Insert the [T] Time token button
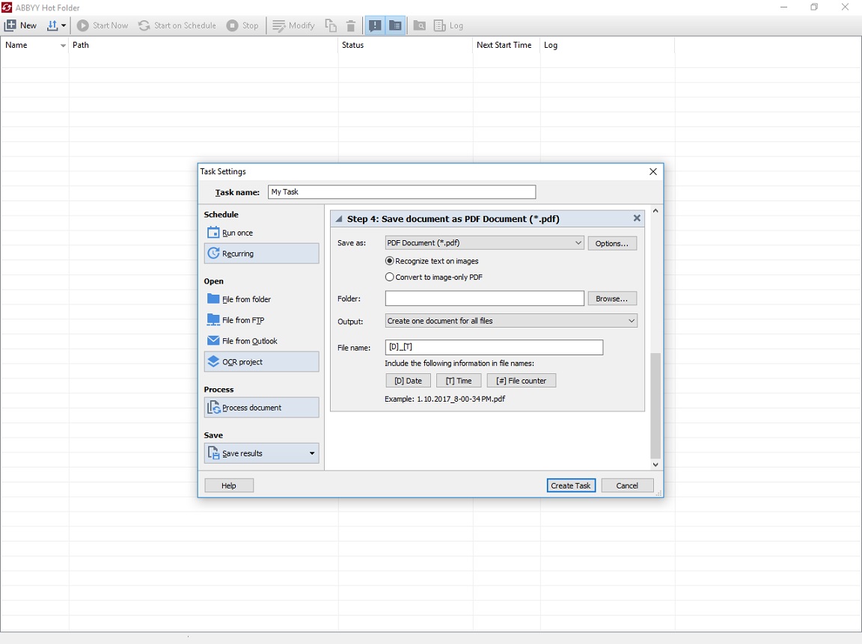This screenshot has height=644, width=862. tap(459, 381)
